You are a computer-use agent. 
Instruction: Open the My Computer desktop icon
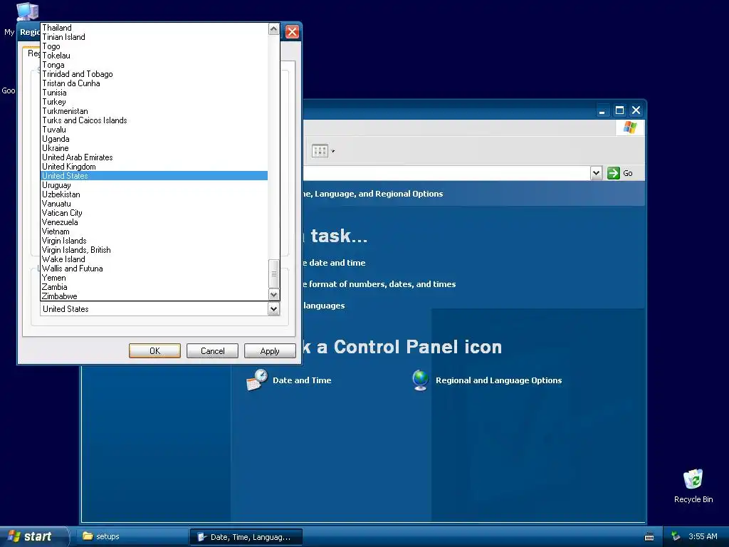tap(27, 11)
